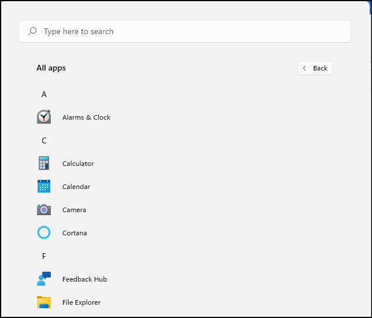Select the Alarms & Clock text label
372x318 pixels.
(86, 117)
